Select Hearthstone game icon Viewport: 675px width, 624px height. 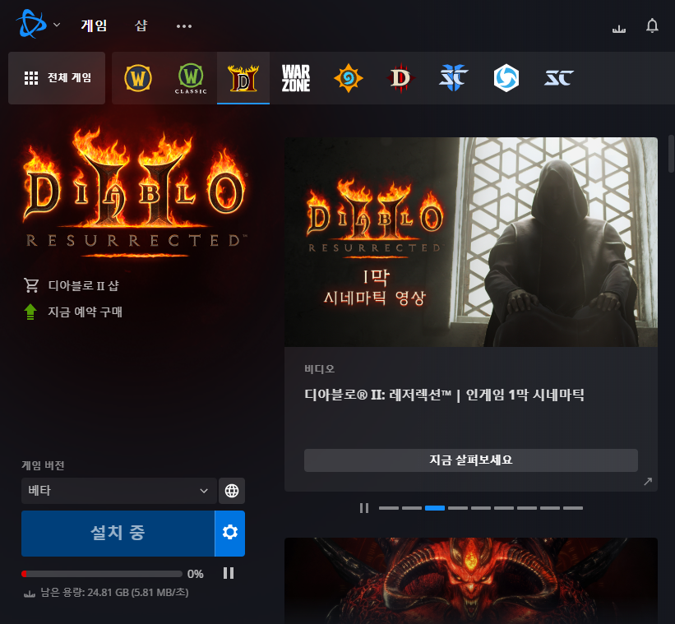point(349,78)
